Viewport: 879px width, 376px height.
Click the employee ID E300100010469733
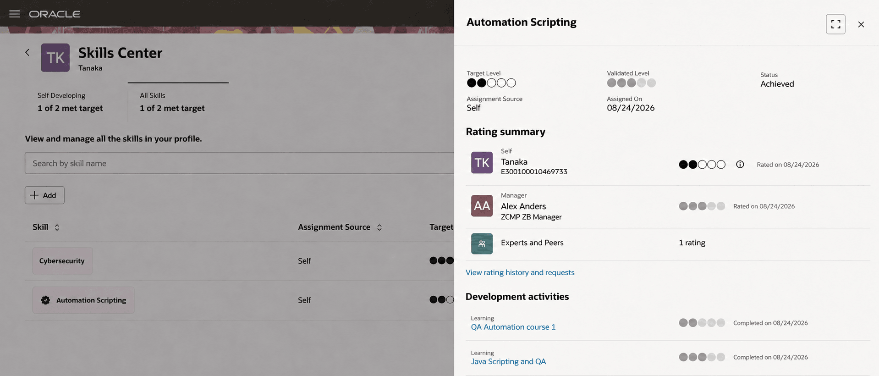tap(534, 171)
